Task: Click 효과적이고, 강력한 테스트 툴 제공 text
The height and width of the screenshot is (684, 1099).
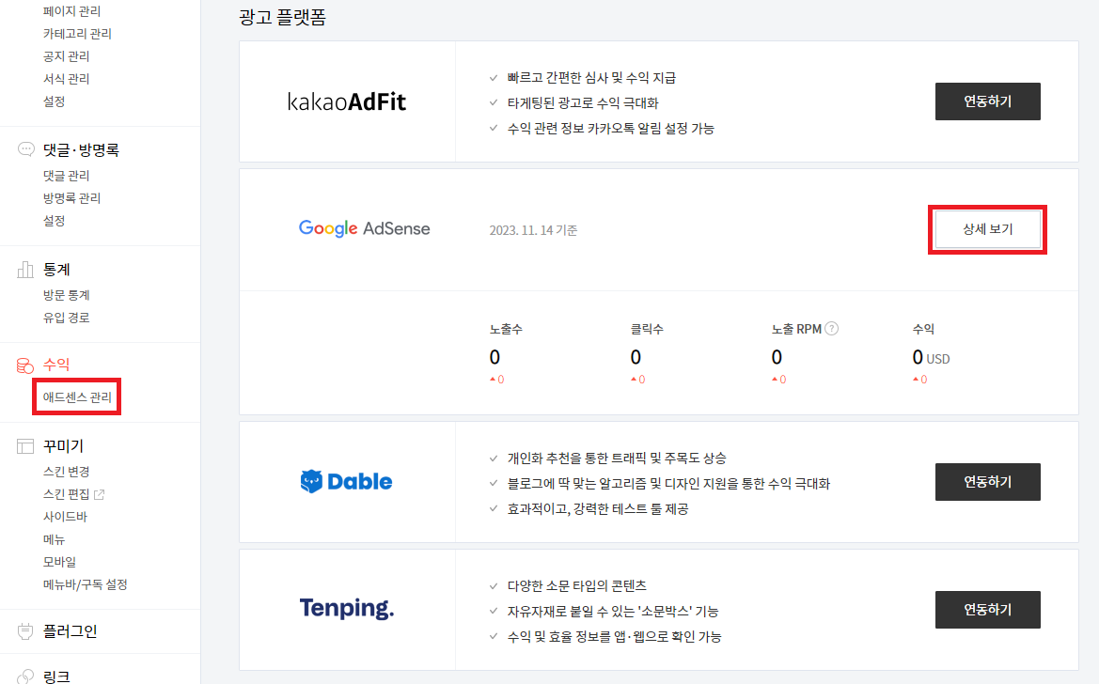Action: (598, 509)
